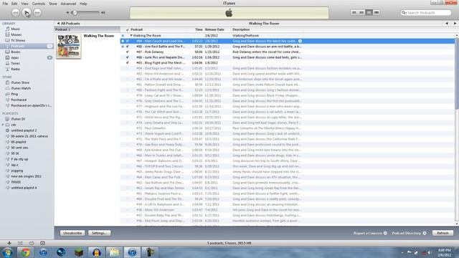The width and height of the screenshot is (459, 258).
Task: Open View menu
Action: click(x=24, y=4)
